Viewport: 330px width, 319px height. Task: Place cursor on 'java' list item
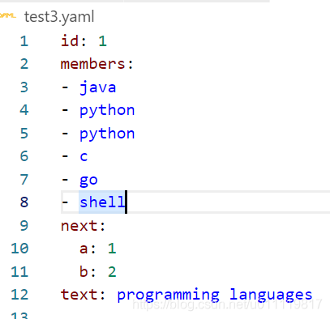click(98, 87)
